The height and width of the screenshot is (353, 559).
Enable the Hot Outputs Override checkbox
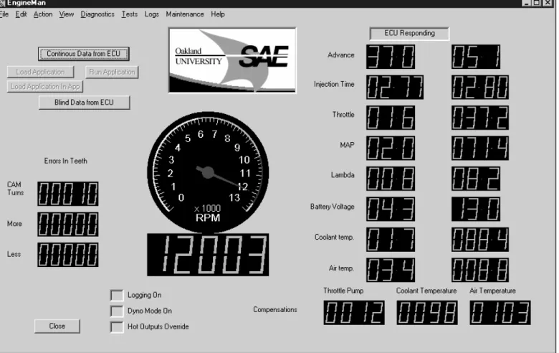(117, 327)
